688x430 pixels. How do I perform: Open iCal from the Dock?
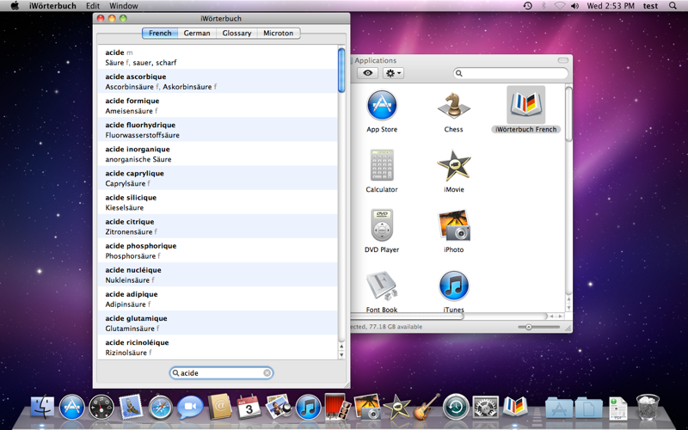[249, 407]
